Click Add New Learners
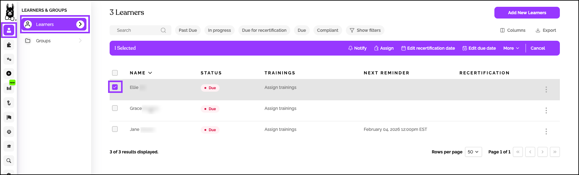Screen dimensions: 579x175 tap(527, 13)
